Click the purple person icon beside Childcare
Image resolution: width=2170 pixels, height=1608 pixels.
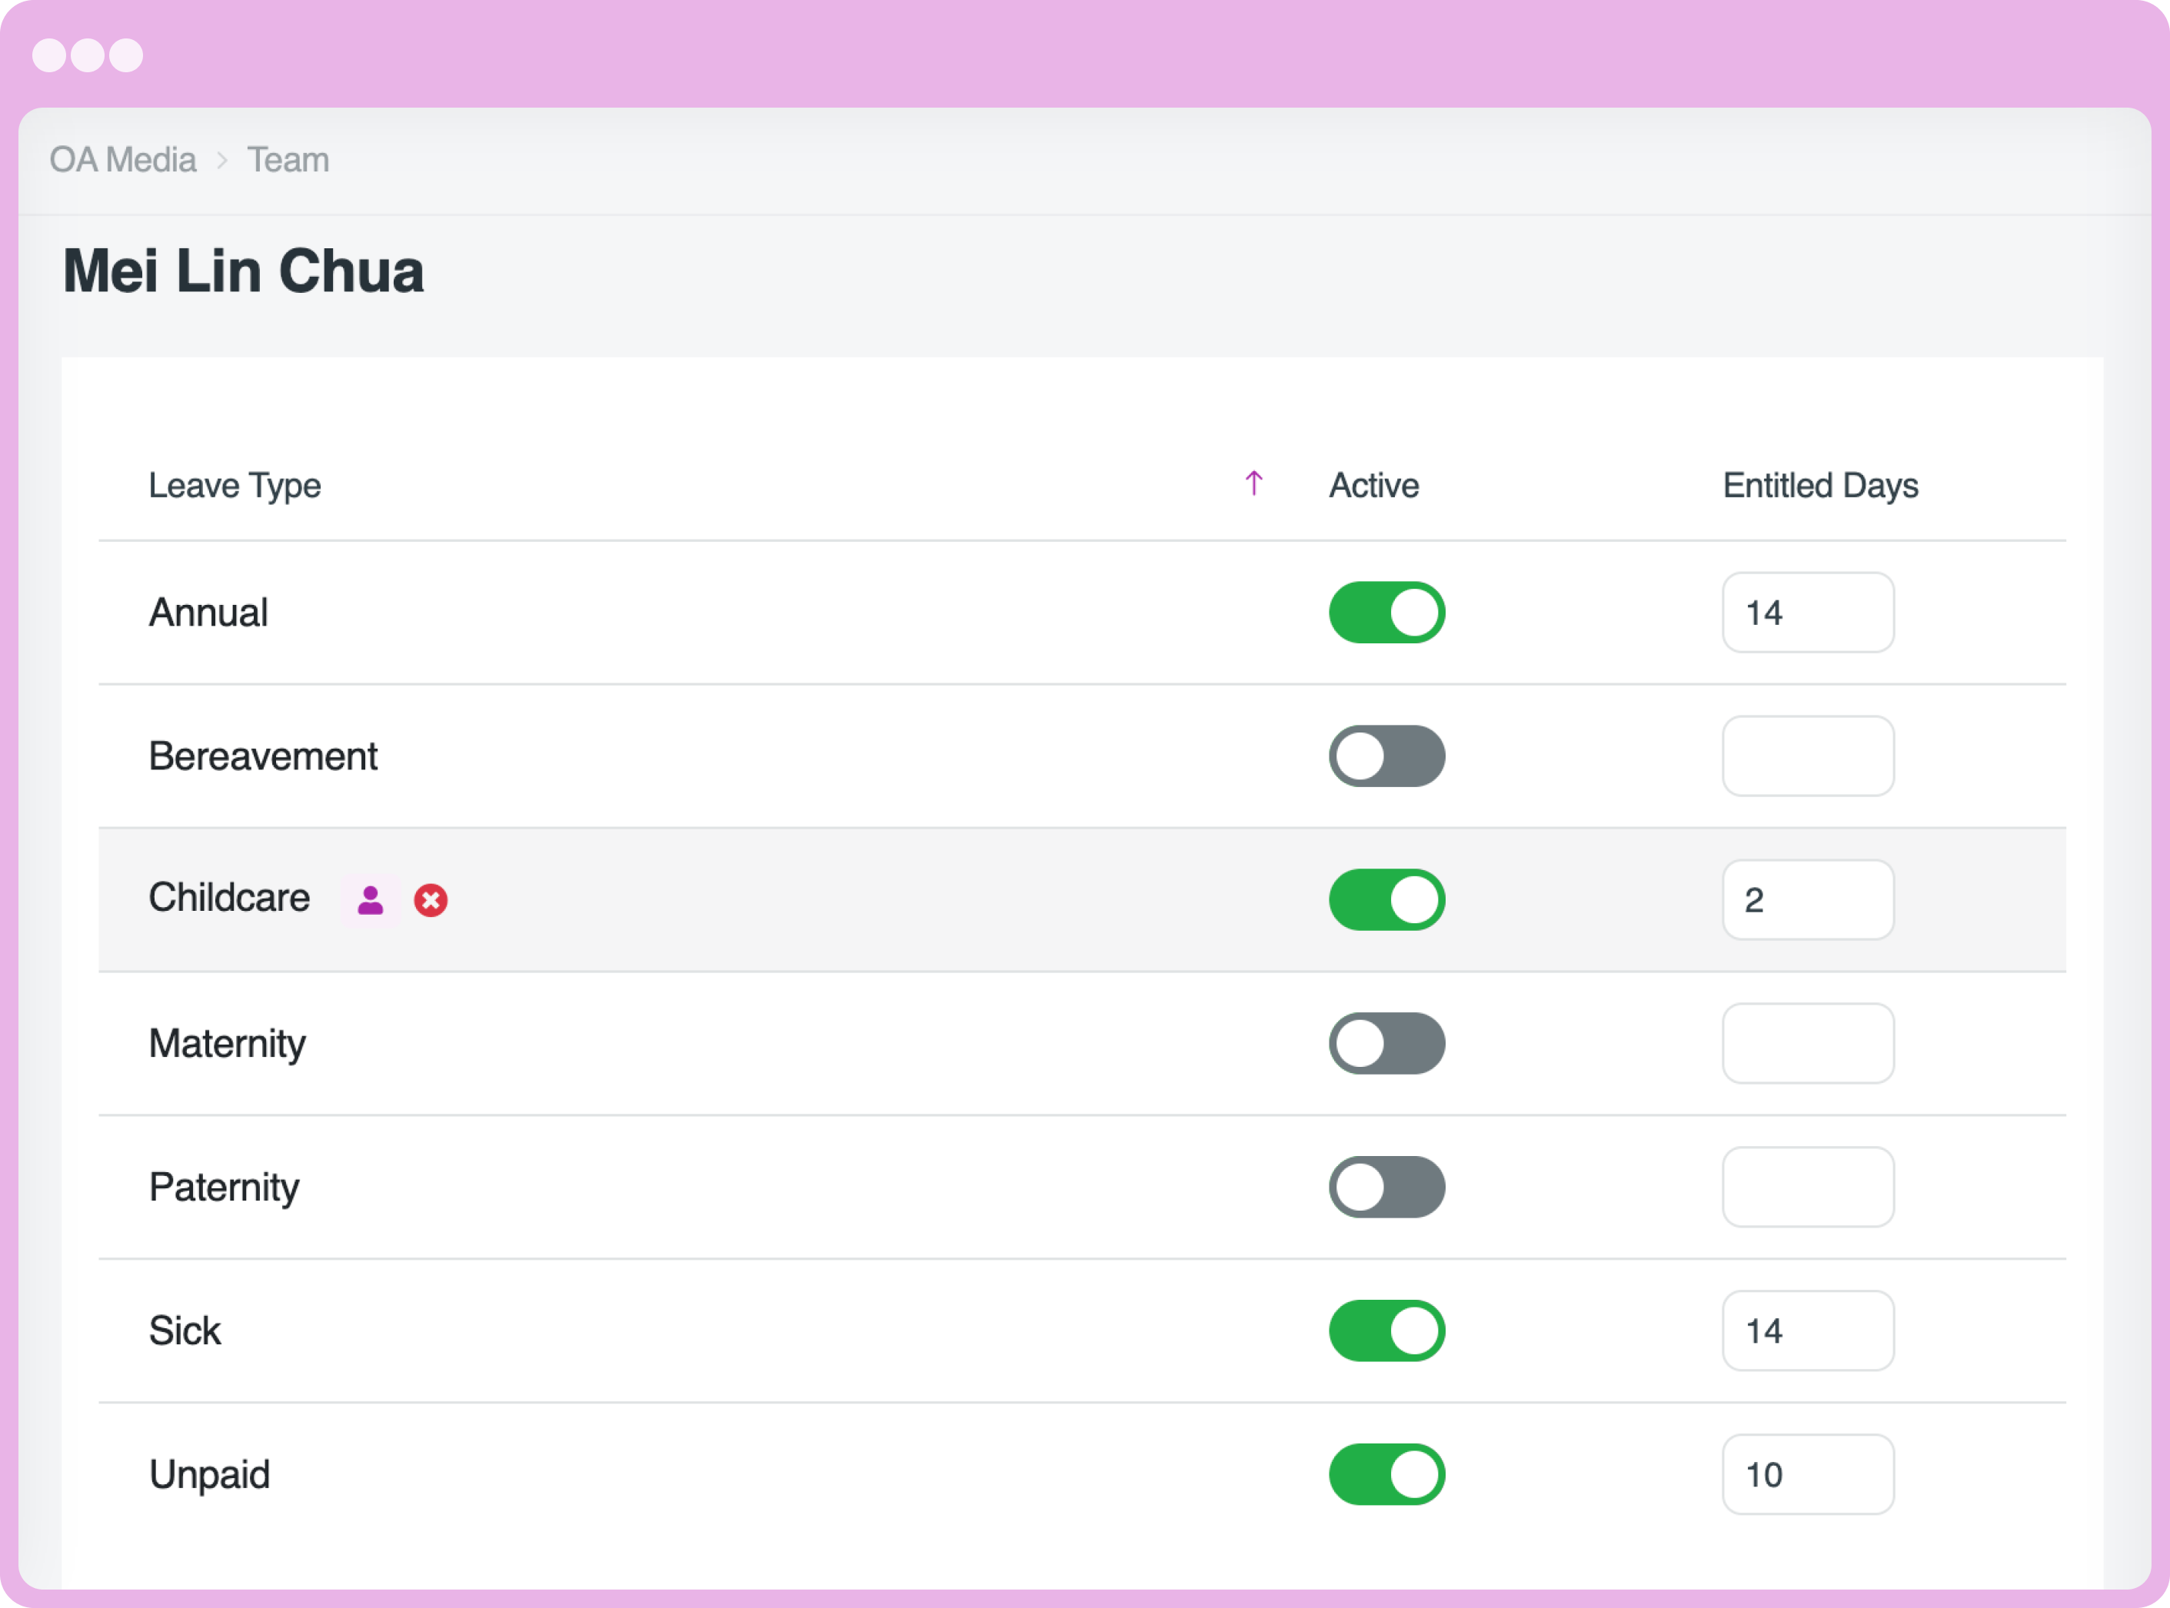[370, 900]
